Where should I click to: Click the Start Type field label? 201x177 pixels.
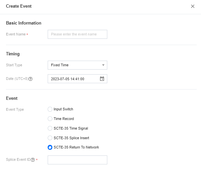click(14, 65)
